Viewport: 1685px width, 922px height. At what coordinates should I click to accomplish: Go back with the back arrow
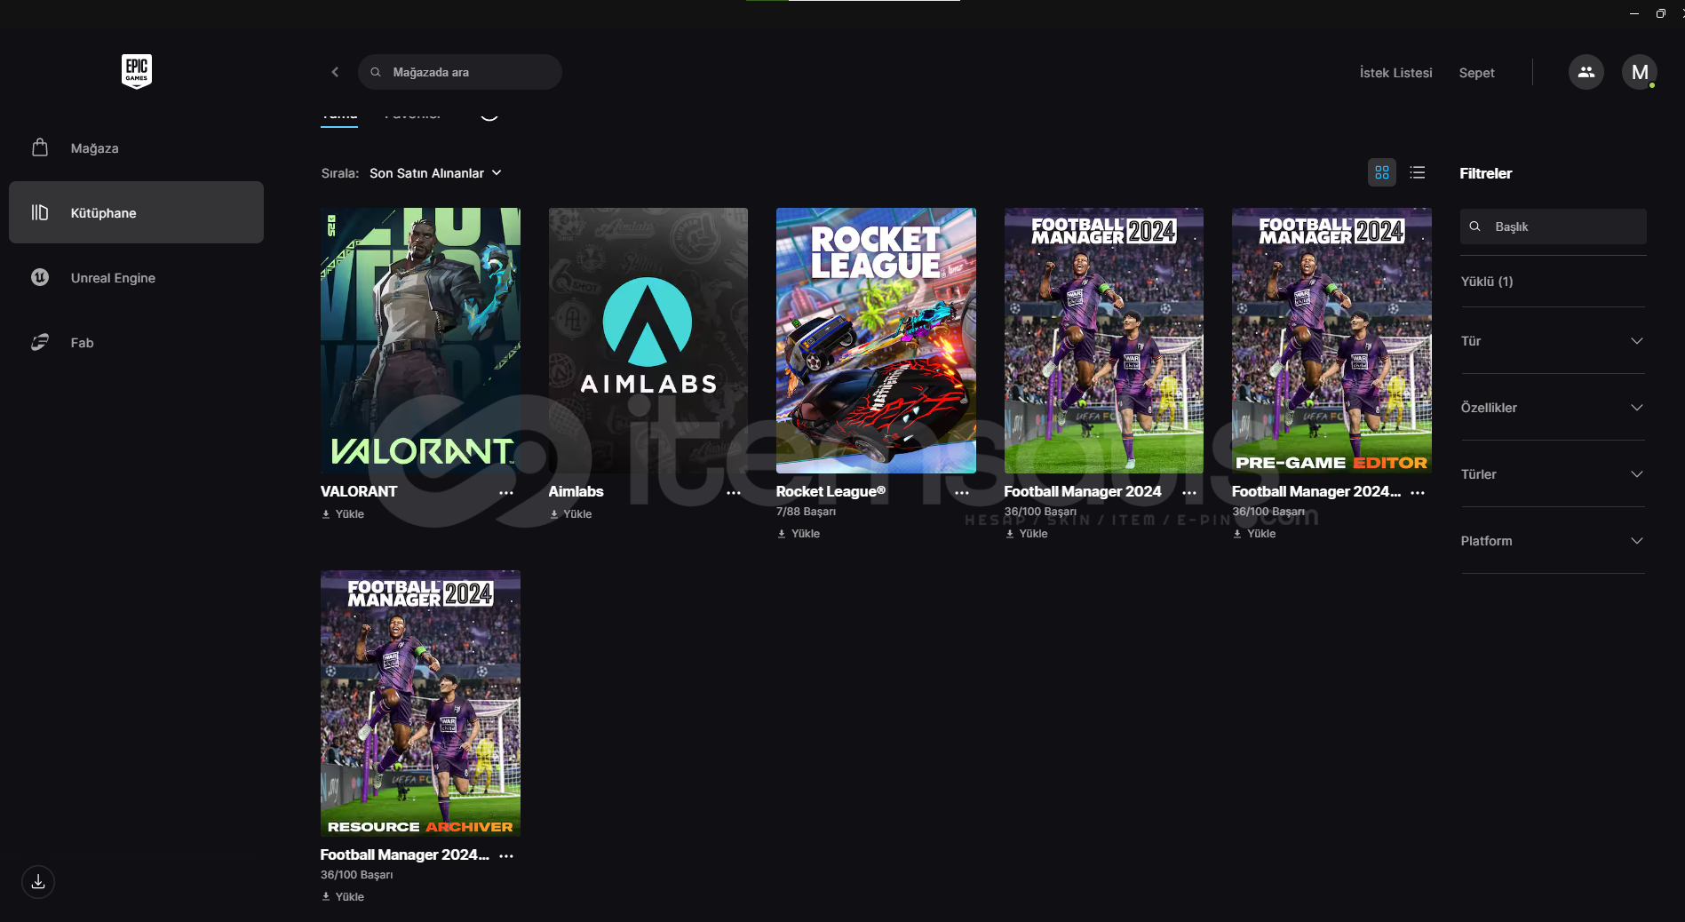[335, 72]
